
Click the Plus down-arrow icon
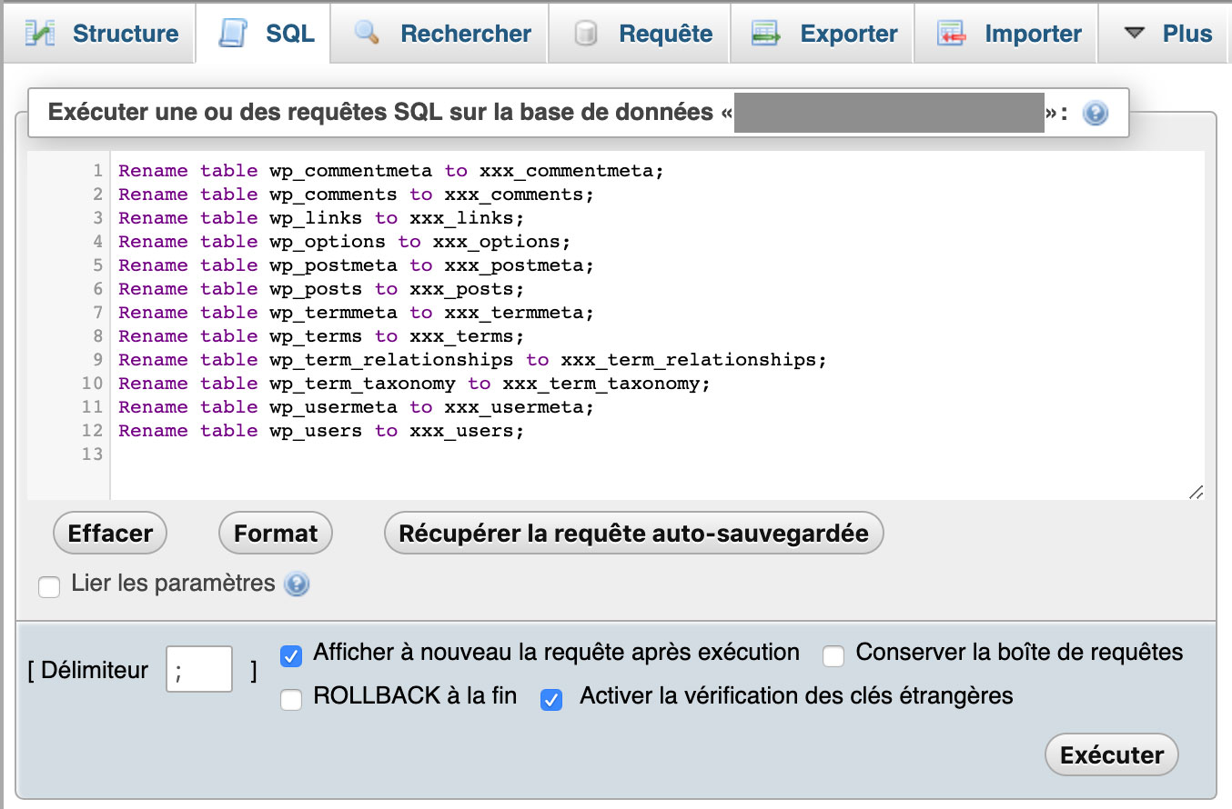click(1134, 34)
